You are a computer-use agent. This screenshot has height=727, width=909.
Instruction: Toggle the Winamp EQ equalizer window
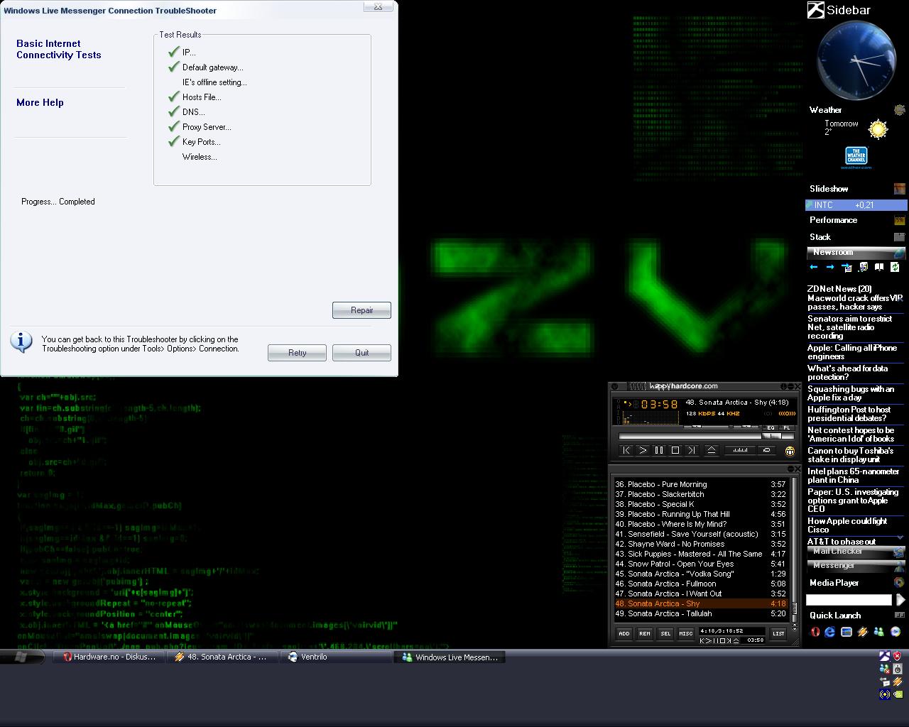pyautogui.click(x=771, y=427)
